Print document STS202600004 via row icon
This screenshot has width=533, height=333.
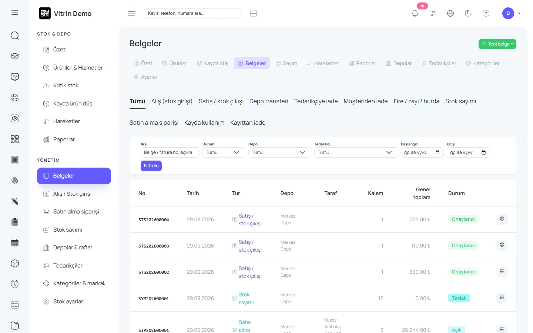(502, 219)
